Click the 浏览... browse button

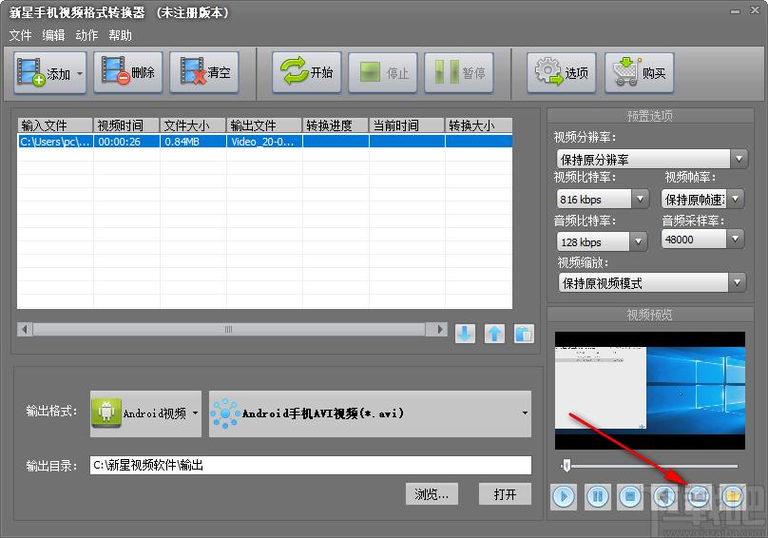tap(432, 494)
